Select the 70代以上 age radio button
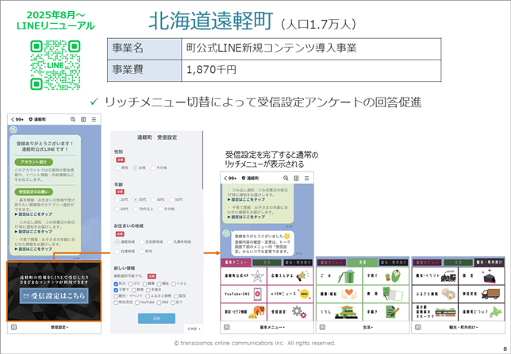This screenshot has height=354, width=511. pos(135,209)
